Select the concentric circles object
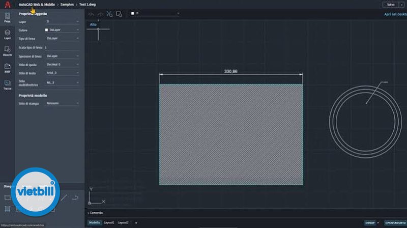 tap(365, 122)
